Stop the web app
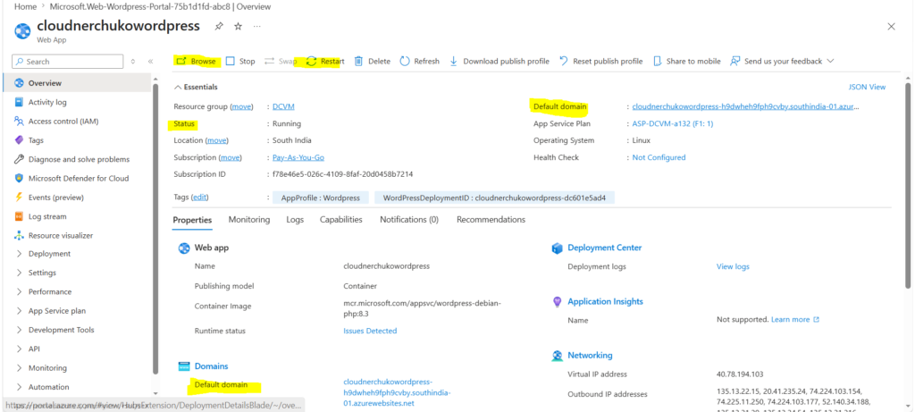 click(x=240, y=62)
